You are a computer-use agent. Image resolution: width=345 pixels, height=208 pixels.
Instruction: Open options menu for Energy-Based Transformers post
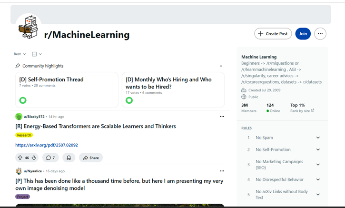(x=222, y=117)
